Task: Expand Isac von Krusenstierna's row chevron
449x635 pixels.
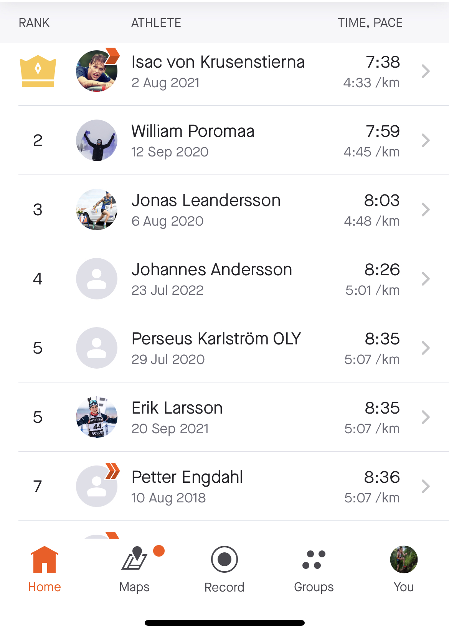Action: [x=425, y=71]
